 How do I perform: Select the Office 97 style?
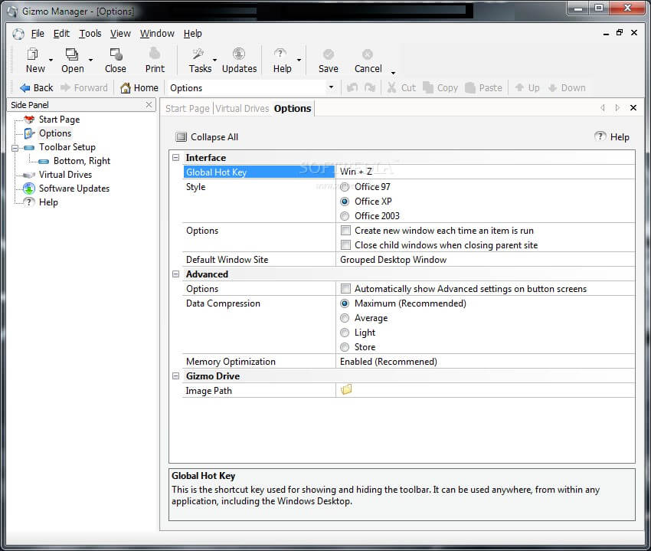(x=345, y=187)
